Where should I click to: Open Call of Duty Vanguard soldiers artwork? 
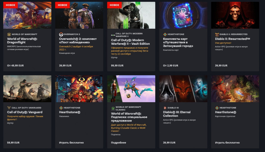[27, 89]
